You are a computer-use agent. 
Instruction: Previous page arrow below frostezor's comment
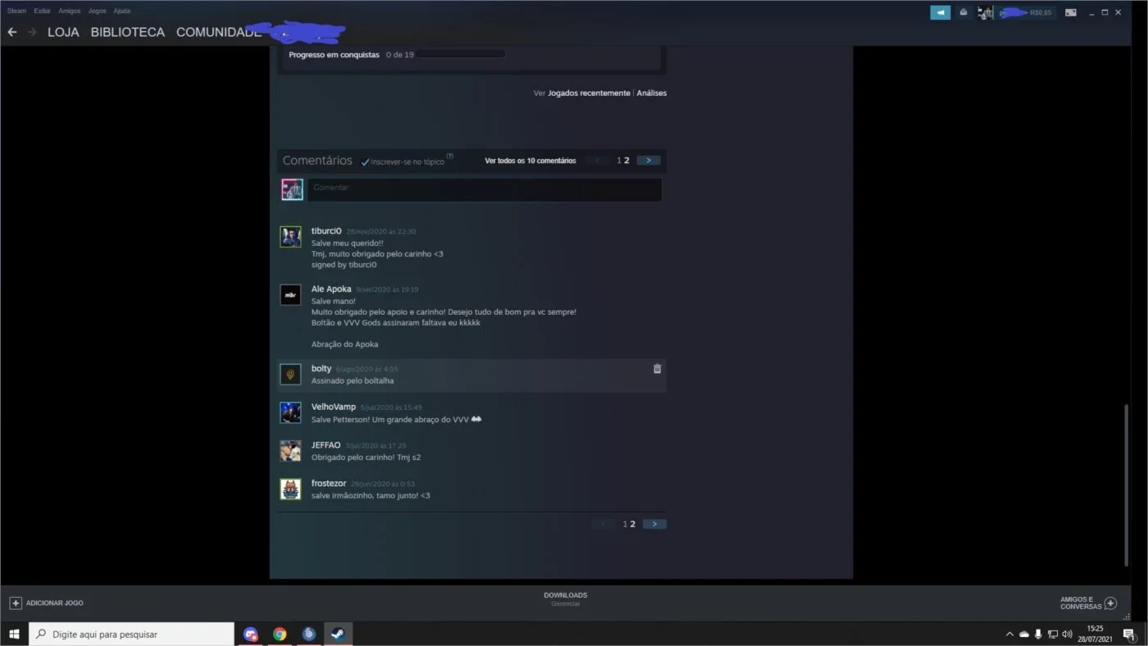pos(604,524)
